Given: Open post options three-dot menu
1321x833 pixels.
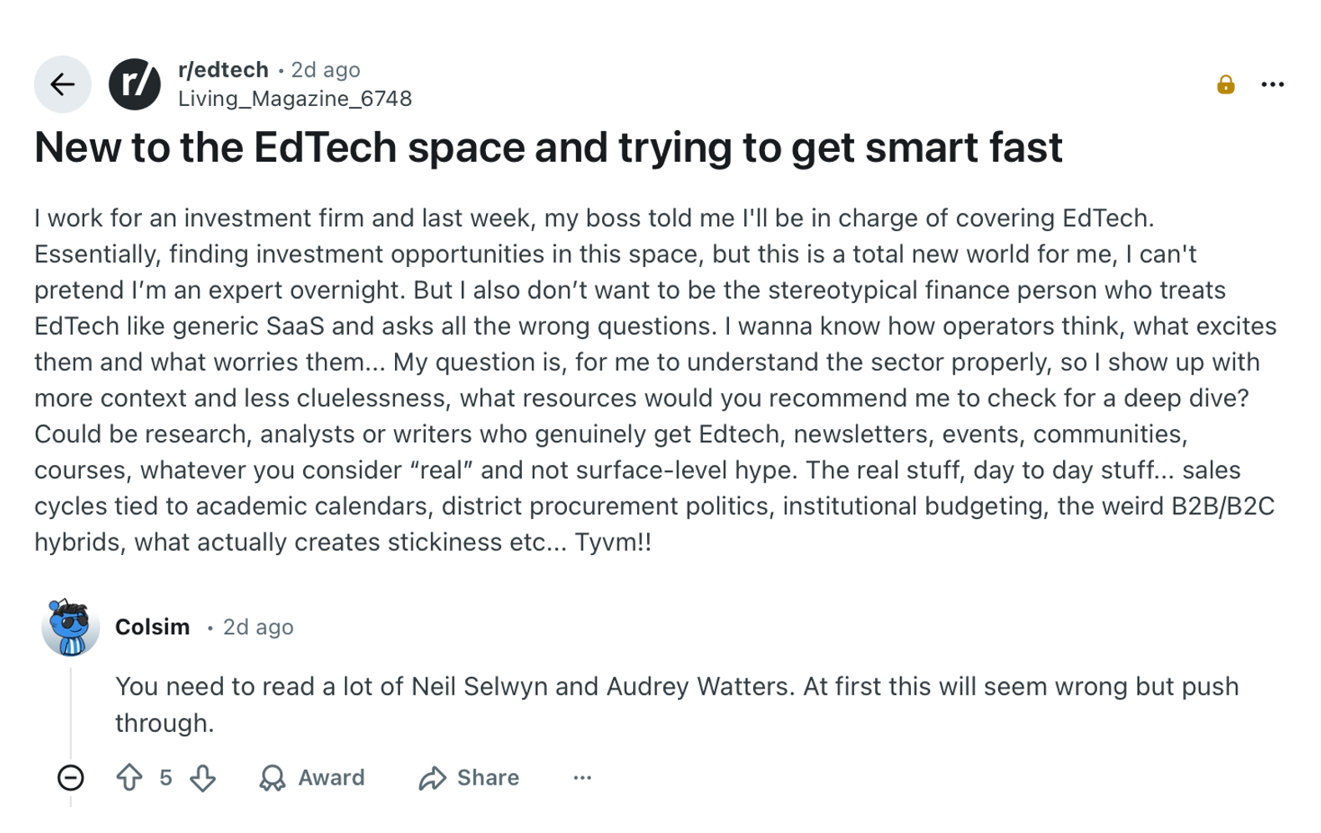Looking at the screenshot, I should 1272,84.
